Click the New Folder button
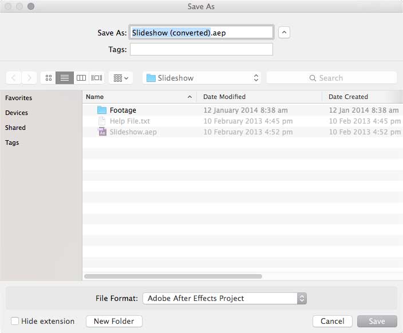The image size is (403, 333). coord(114,321)
